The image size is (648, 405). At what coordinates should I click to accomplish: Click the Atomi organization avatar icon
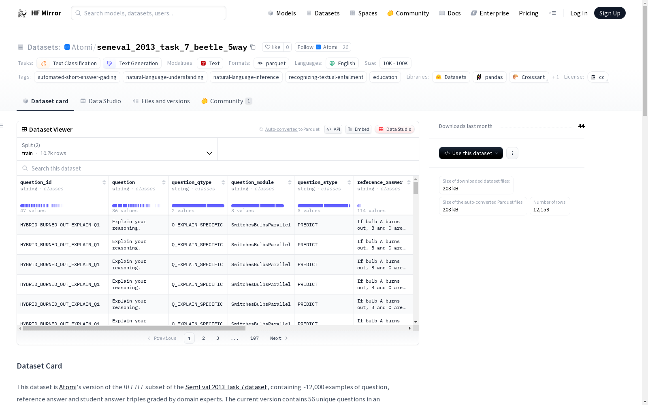(x=67, y=47)
